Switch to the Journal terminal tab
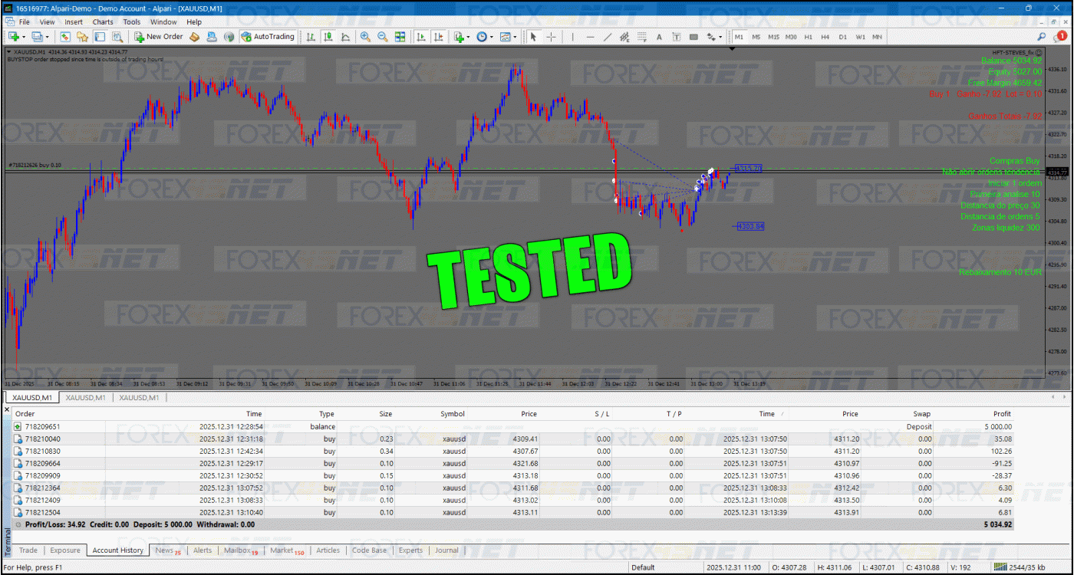This screenshot has width=1074, height=575. 446,550
